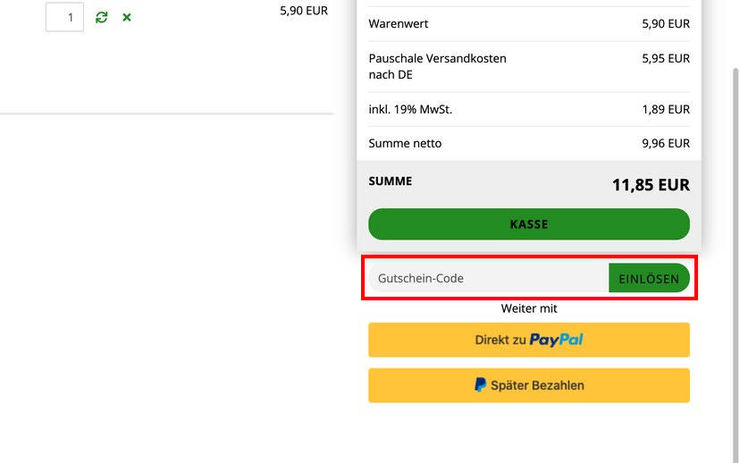The height and width of the screenshot is (463, 740).
Task: Select the inkl. 19% MwSt. label
Action: (x=410, y=110)
